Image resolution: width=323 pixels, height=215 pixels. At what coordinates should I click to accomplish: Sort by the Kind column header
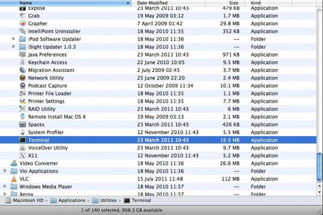(x=269, y=3)
